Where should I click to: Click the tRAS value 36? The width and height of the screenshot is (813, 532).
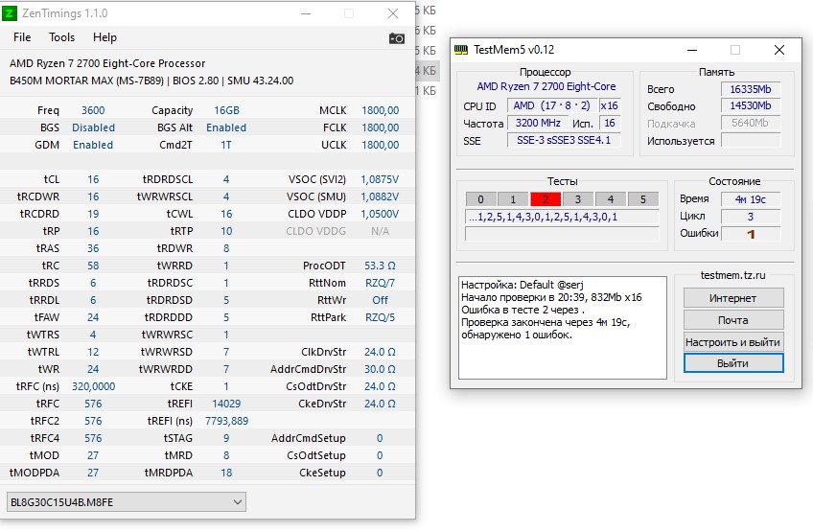click(x=93, y=248)
